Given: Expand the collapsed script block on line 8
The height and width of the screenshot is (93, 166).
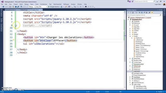Looking at the screenshot, I should 16,25.
